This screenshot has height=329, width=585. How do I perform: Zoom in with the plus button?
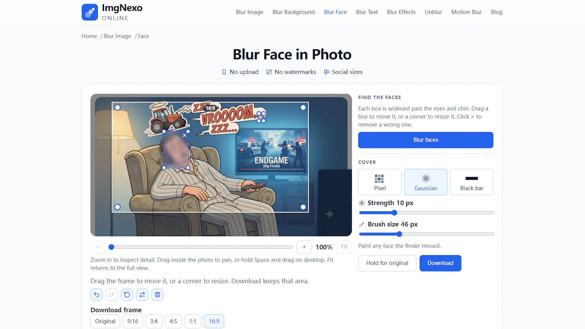(x=304, y=247)
